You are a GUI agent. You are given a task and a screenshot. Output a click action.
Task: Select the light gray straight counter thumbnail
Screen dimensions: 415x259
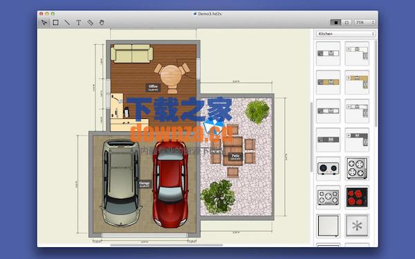[x=328, y=111]
